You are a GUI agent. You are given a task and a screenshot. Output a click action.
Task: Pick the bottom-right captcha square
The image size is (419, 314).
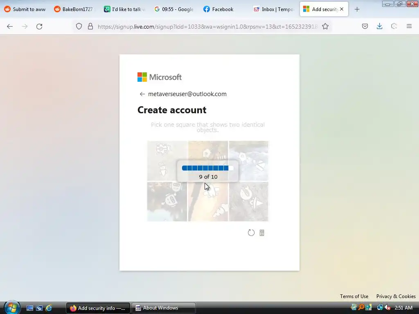point(248,202)
